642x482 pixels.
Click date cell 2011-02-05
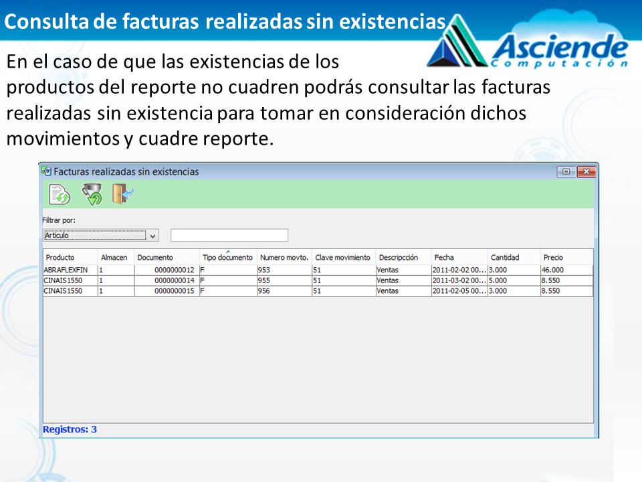pos(459,291)
